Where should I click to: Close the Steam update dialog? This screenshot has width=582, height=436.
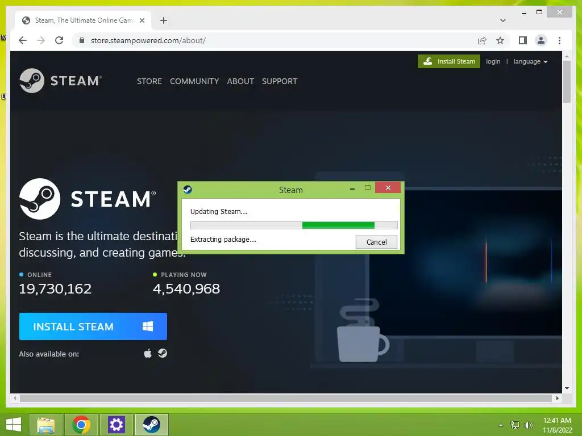pyautogui.click(x=388, y=187)
